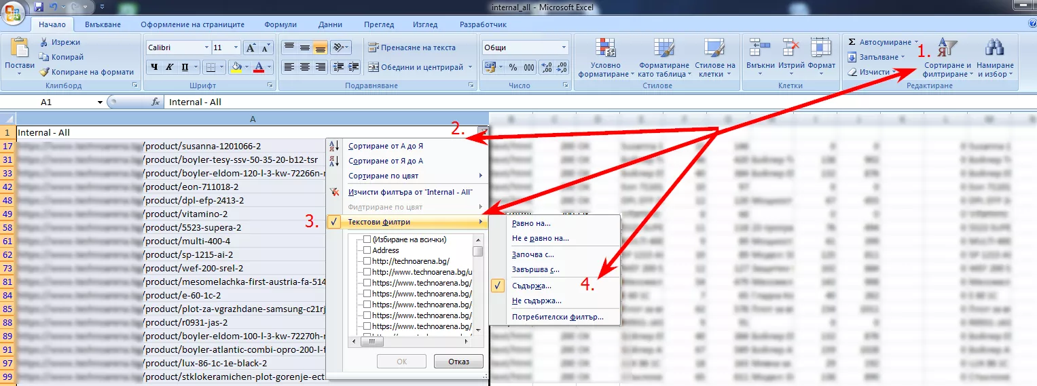Tick the http://technoarena.bg/ filter checkbox
1037x386 pixels.
click(367, 261)
